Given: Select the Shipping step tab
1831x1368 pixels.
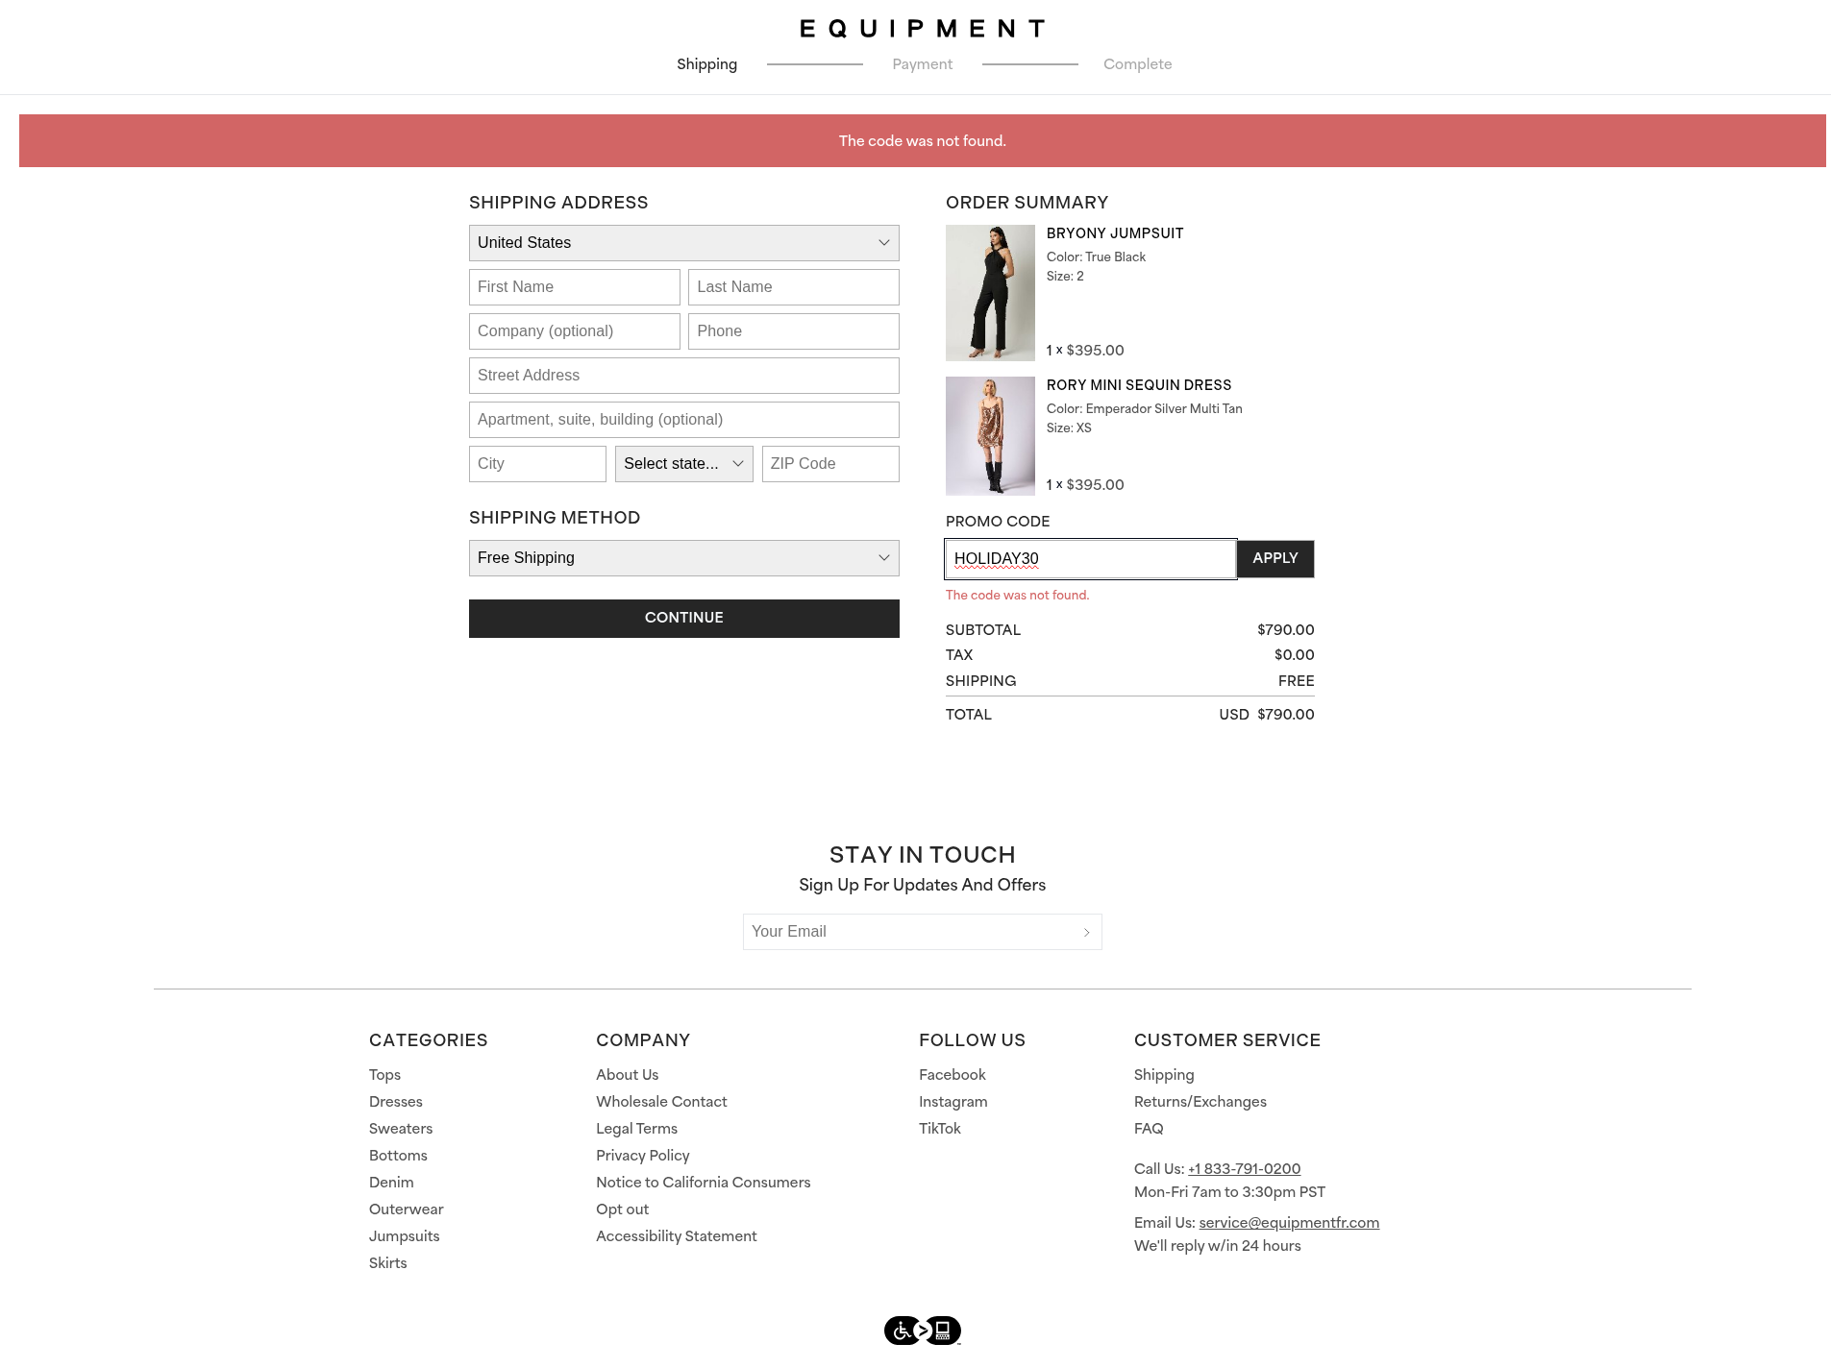Looking at the screenshot, I should coord(706,64).
